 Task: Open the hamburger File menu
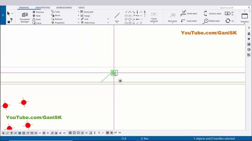click(3, 15)
